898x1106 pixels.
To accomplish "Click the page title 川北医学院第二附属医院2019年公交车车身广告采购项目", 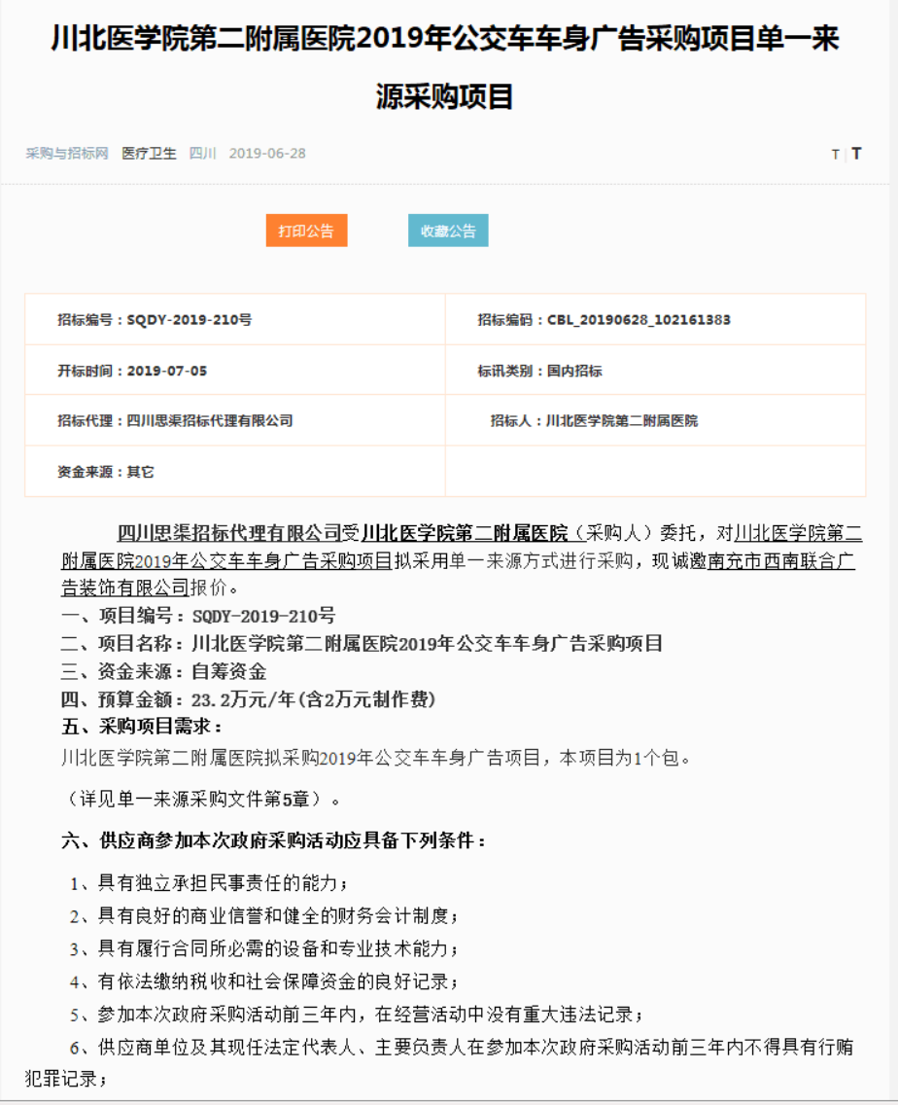I will pyautogui.click(x=445, y=67).
